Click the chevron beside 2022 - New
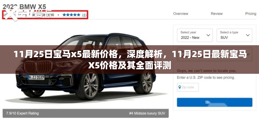This screenshot has height=119, width=259. [x=208, y=35]
